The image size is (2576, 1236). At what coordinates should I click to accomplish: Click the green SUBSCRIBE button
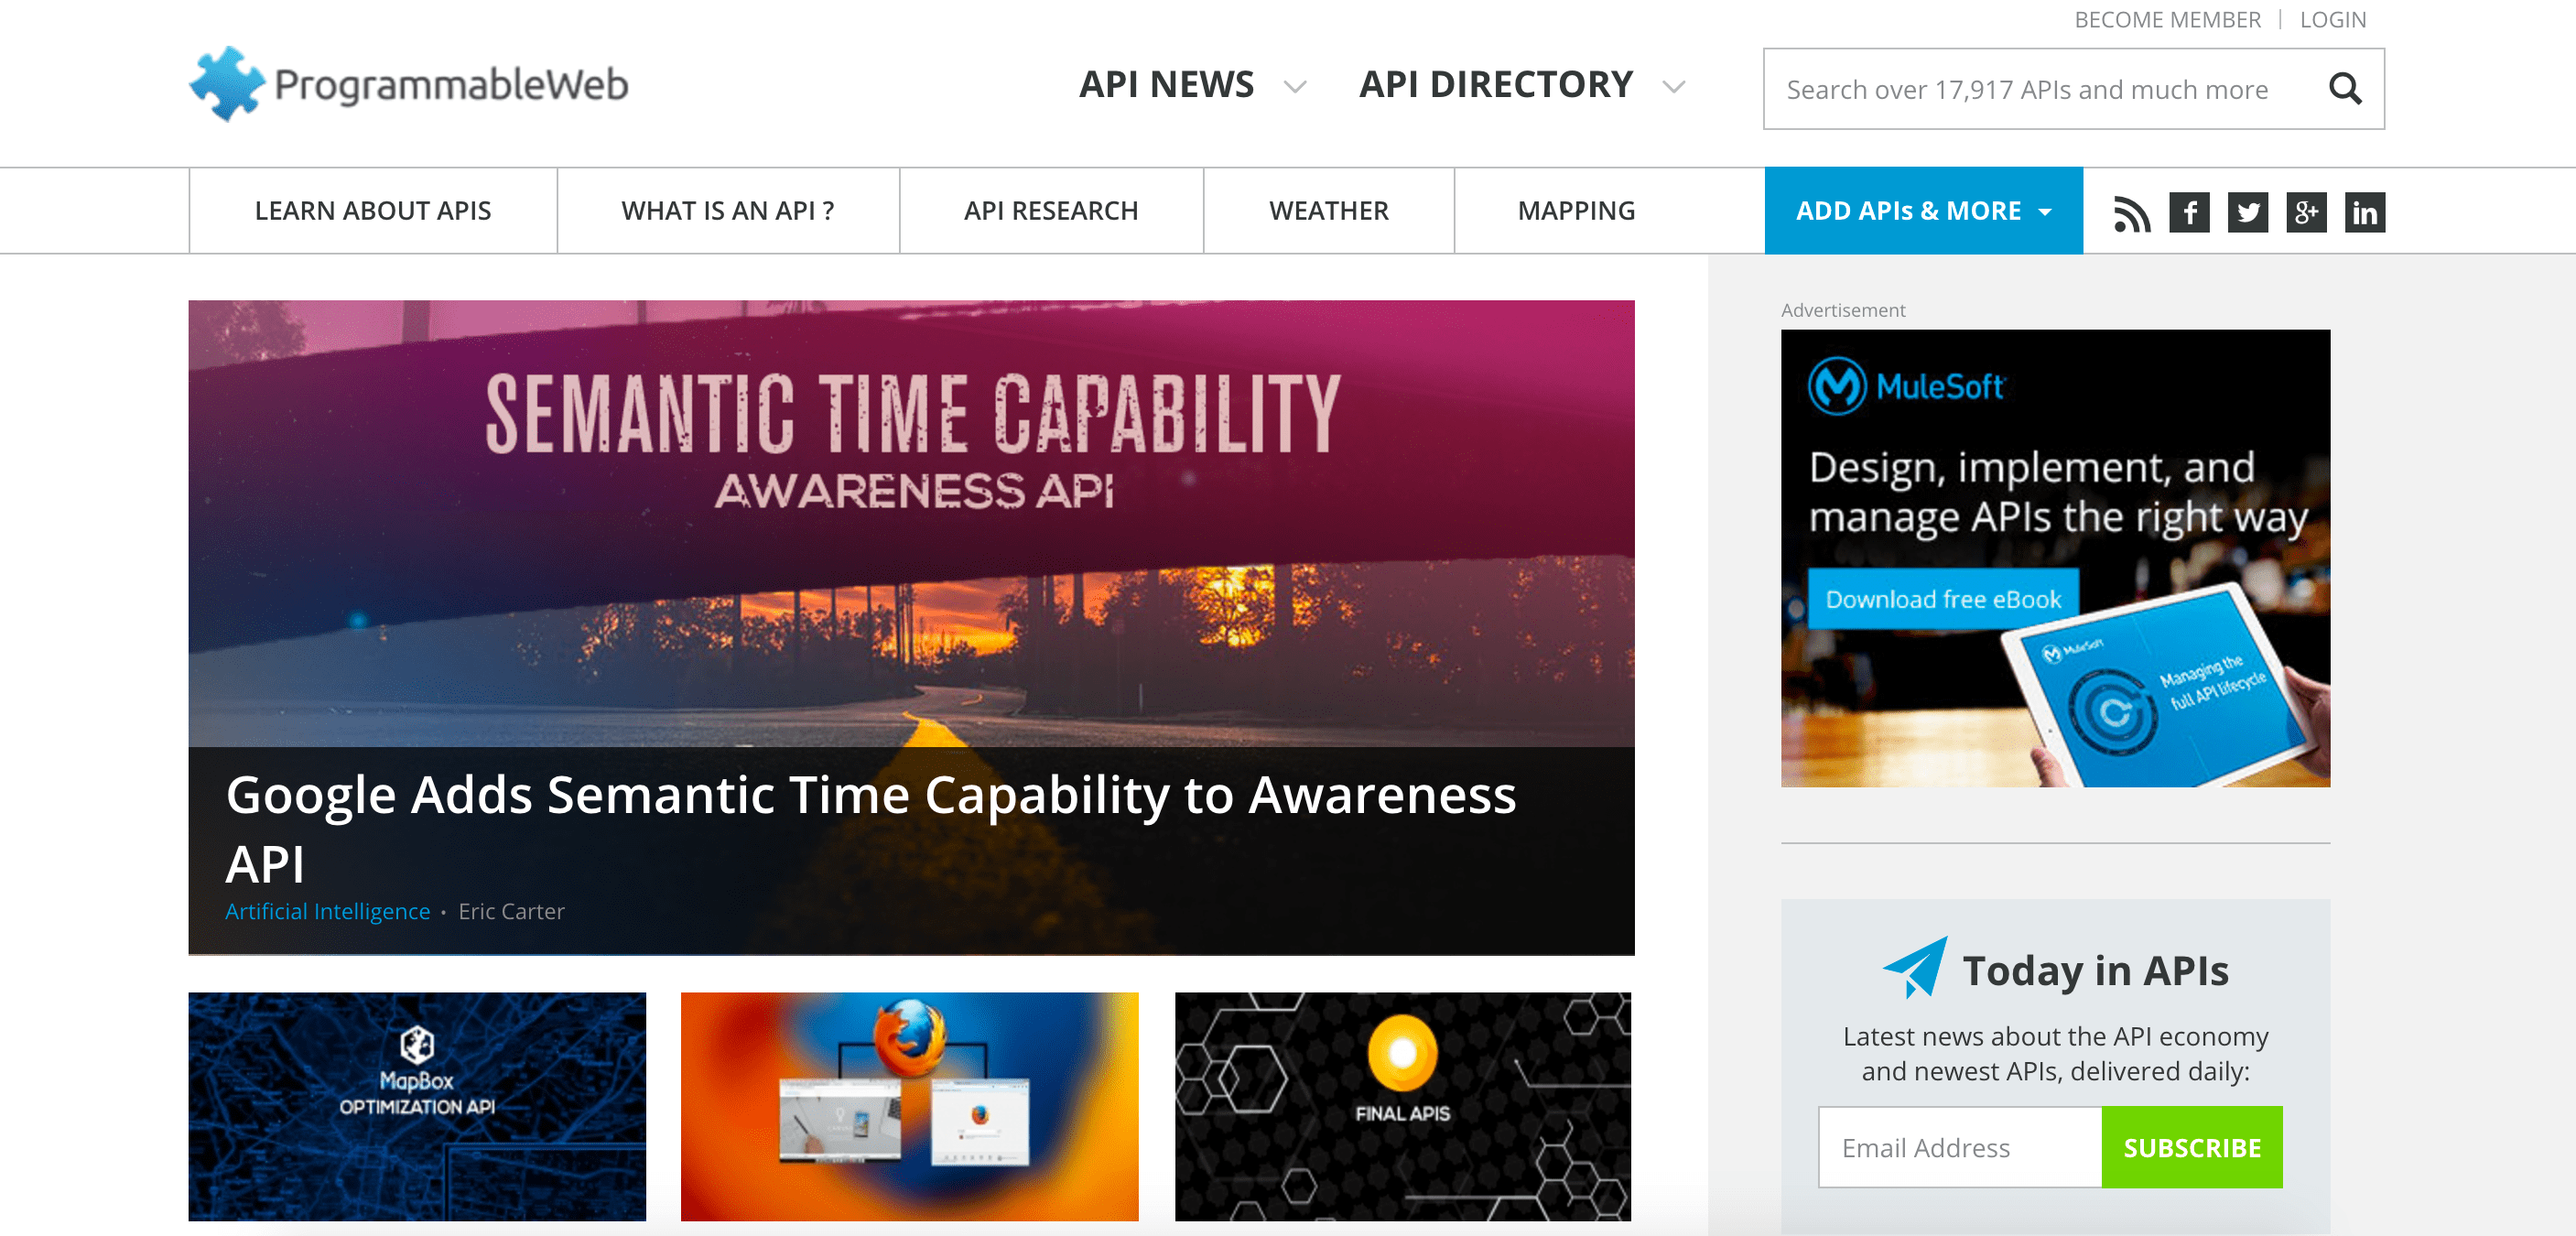(x=2192, y=1147)
